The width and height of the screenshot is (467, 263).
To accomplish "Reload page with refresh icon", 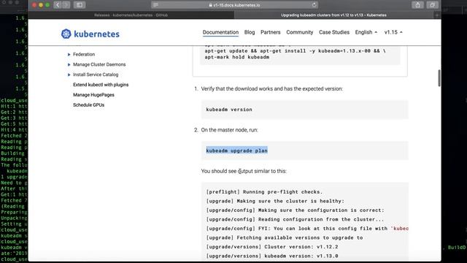I will click(314, 5).
